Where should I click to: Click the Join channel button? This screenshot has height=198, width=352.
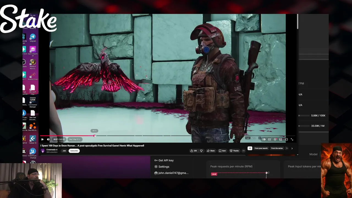(x=64, y=151)
